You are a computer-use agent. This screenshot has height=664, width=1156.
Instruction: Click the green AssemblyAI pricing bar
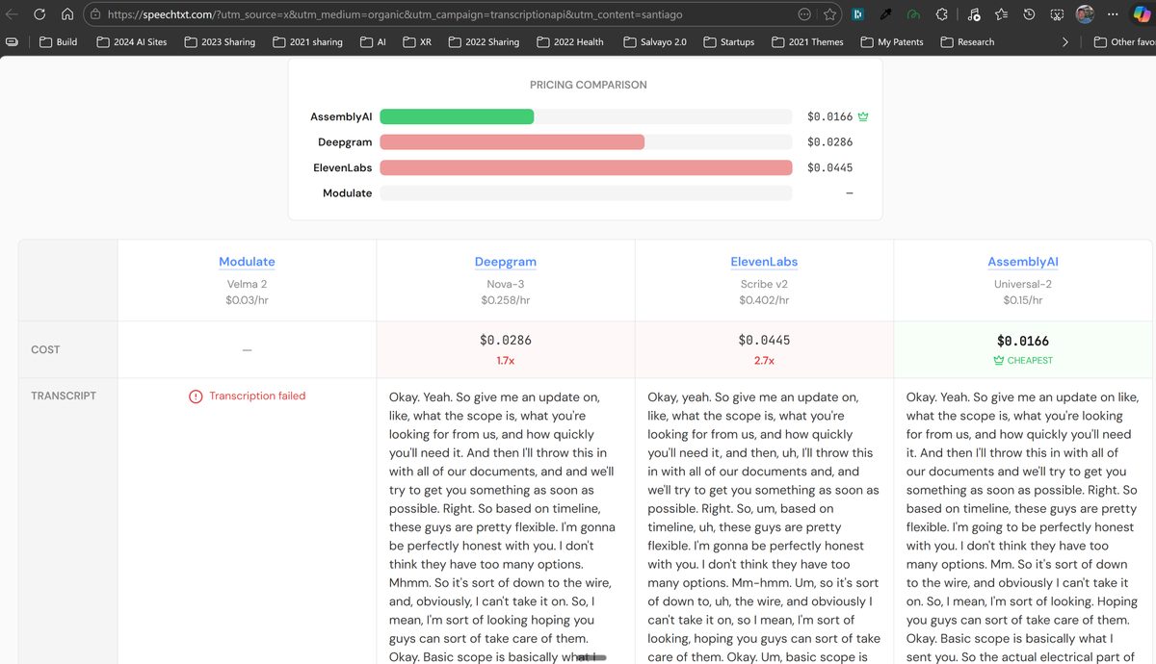pos(457,116)
